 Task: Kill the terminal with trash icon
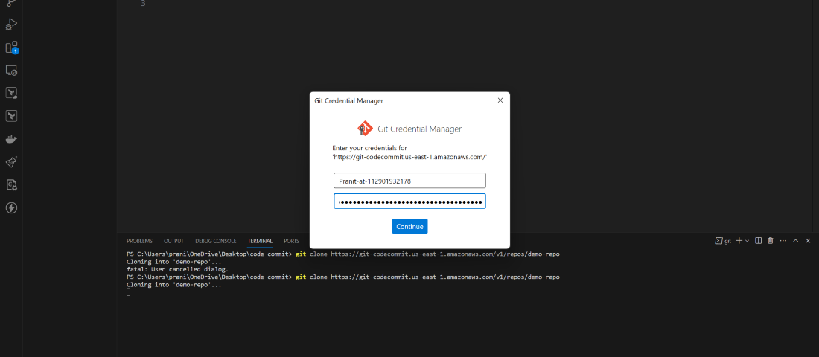771,241
